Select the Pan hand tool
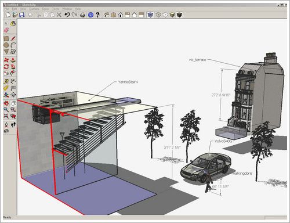 [13, 103]
